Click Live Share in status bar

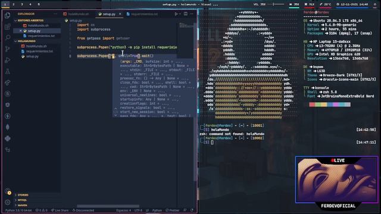60,210
